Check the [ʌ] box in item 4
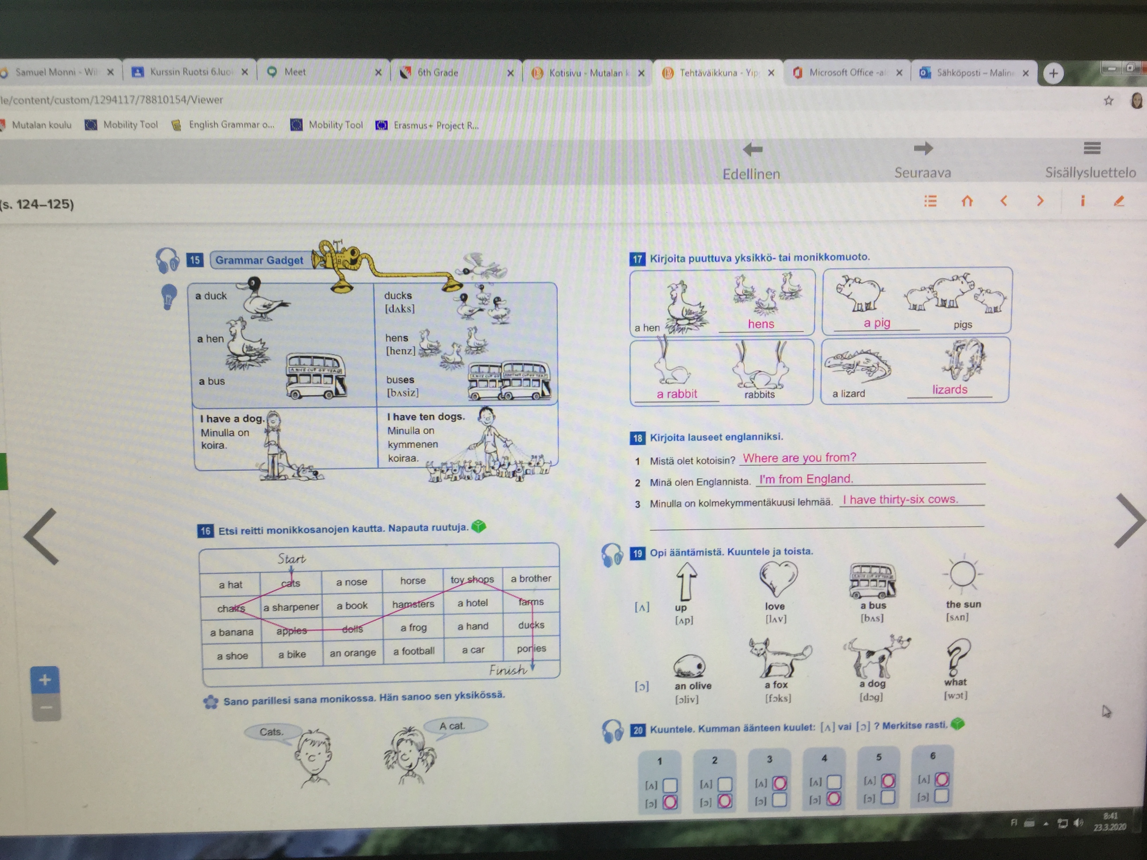The image size is (1147, 860). point(834,782)
